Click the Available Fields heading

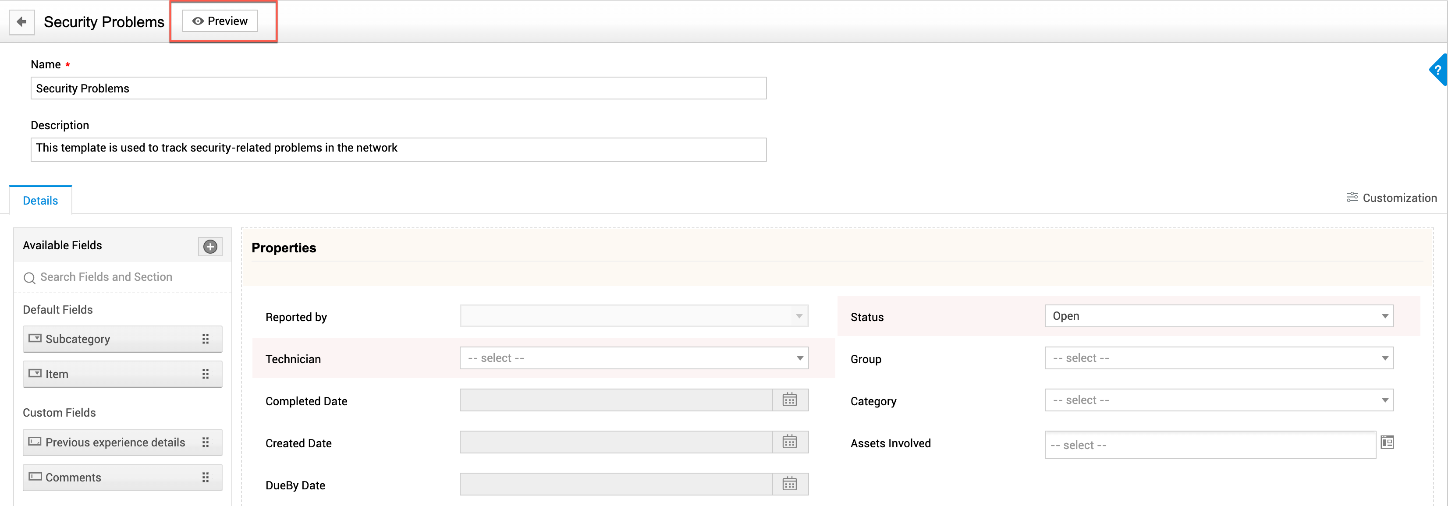tap(62, 245)
